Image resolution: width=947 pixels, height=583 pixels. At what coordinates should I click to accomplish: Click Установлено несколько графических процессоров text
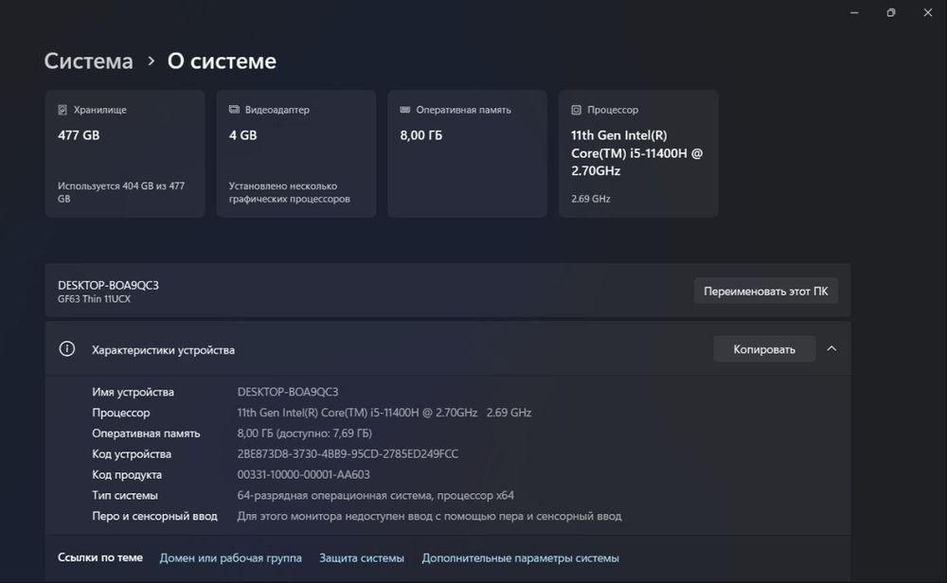tap(289, 192)
